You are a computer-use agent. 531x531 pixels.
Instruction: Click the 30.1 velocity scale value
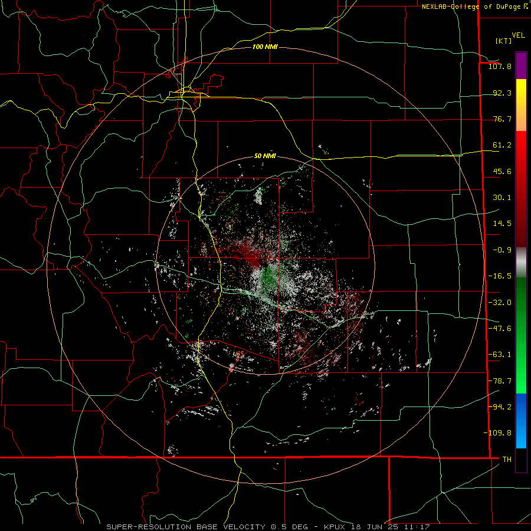click(502, 198)
